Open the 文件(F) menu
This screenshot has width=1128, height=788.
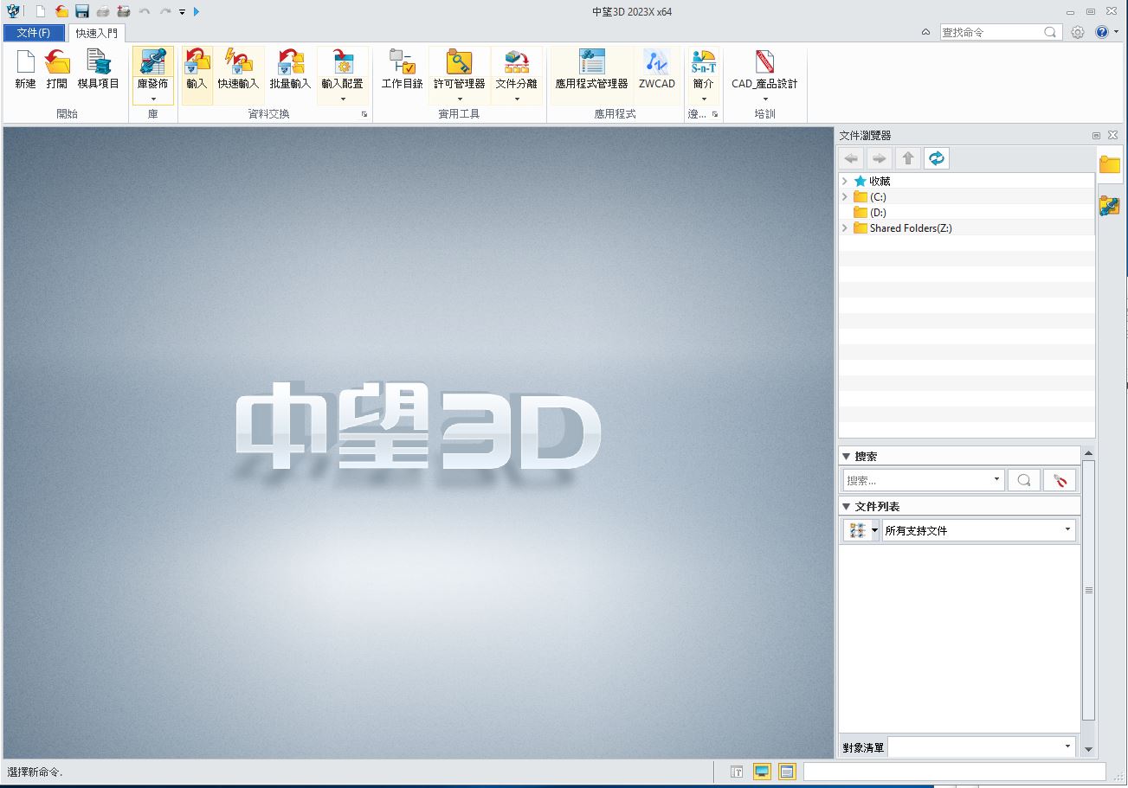point(34,33)
